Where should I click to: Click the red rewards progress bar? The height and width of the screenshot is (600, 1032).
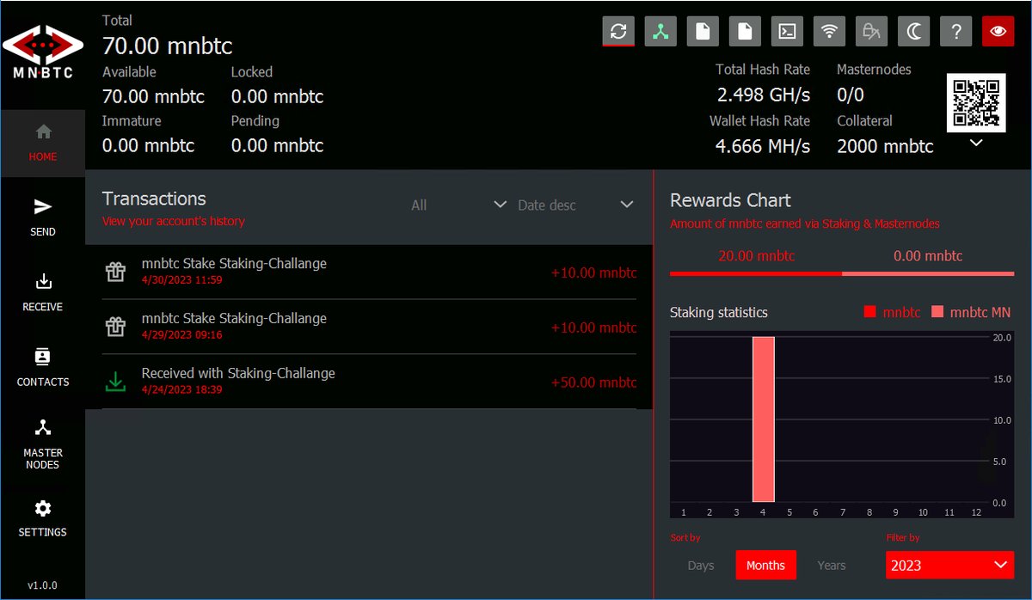(755, 274)
